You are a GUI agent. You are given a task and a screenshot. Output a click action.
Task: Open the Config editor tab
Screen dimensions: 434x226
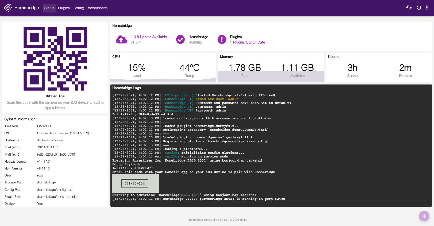click(79, 8)
